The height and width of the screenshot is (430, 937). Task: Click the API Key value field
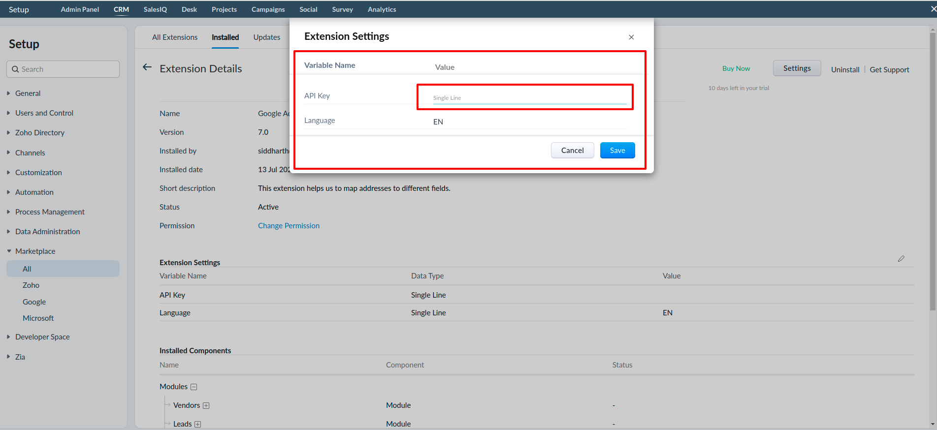(x=529, y=97)
